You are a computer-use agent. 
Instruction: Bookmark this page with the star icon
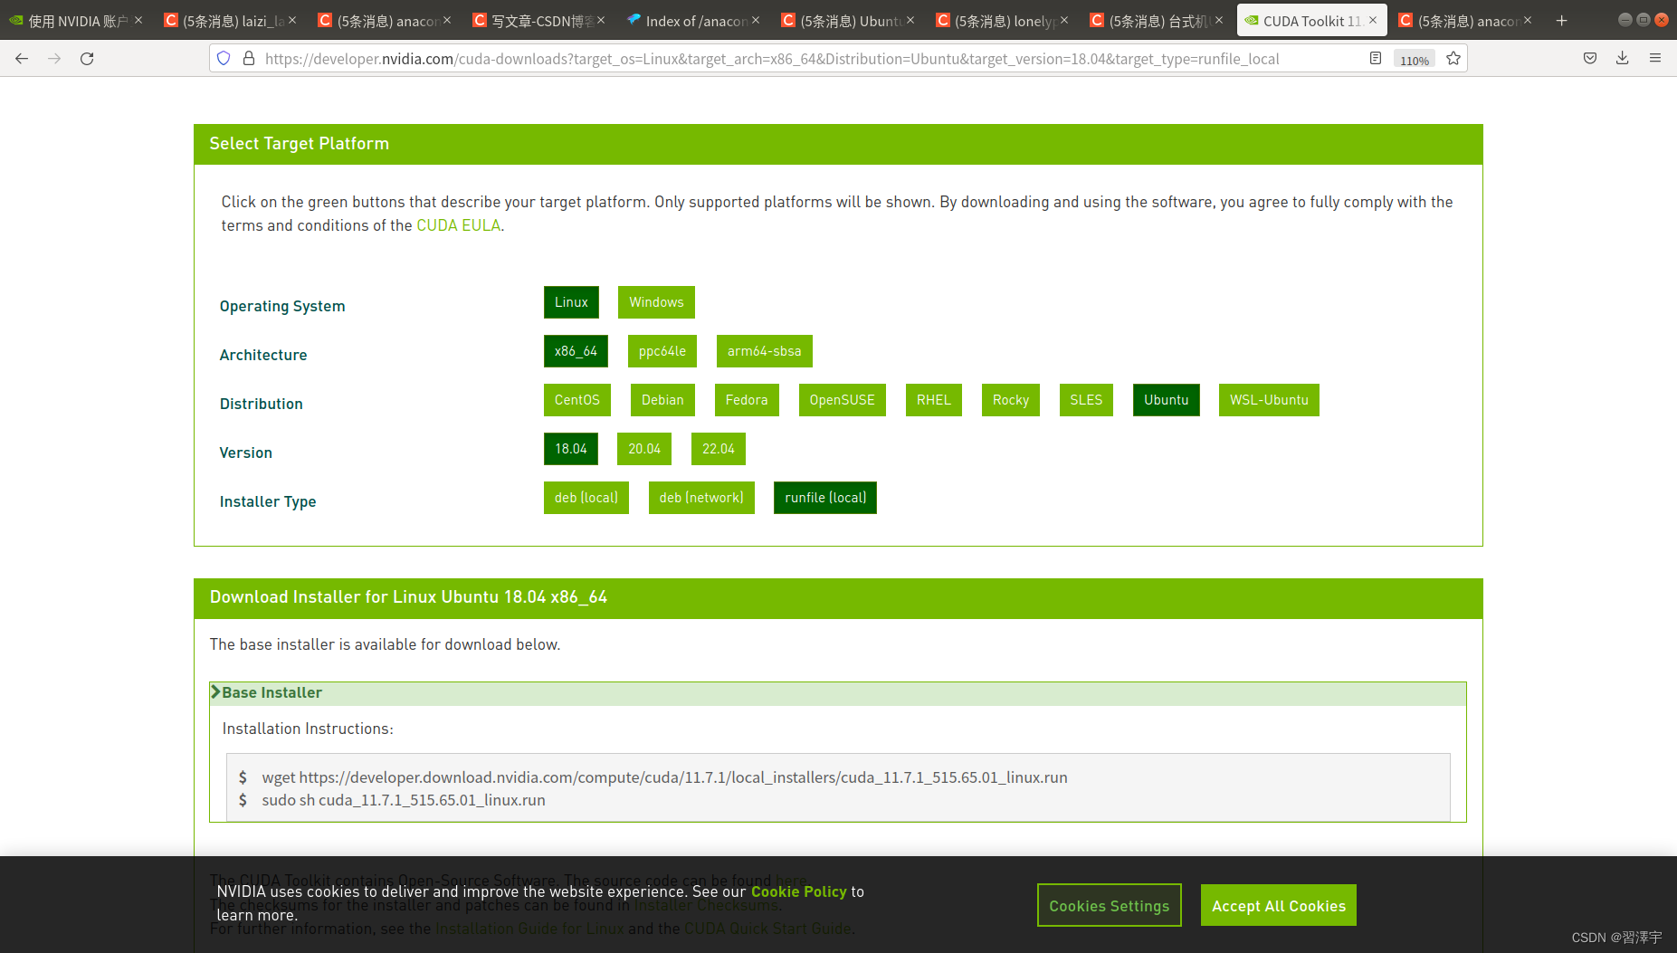1453,59
